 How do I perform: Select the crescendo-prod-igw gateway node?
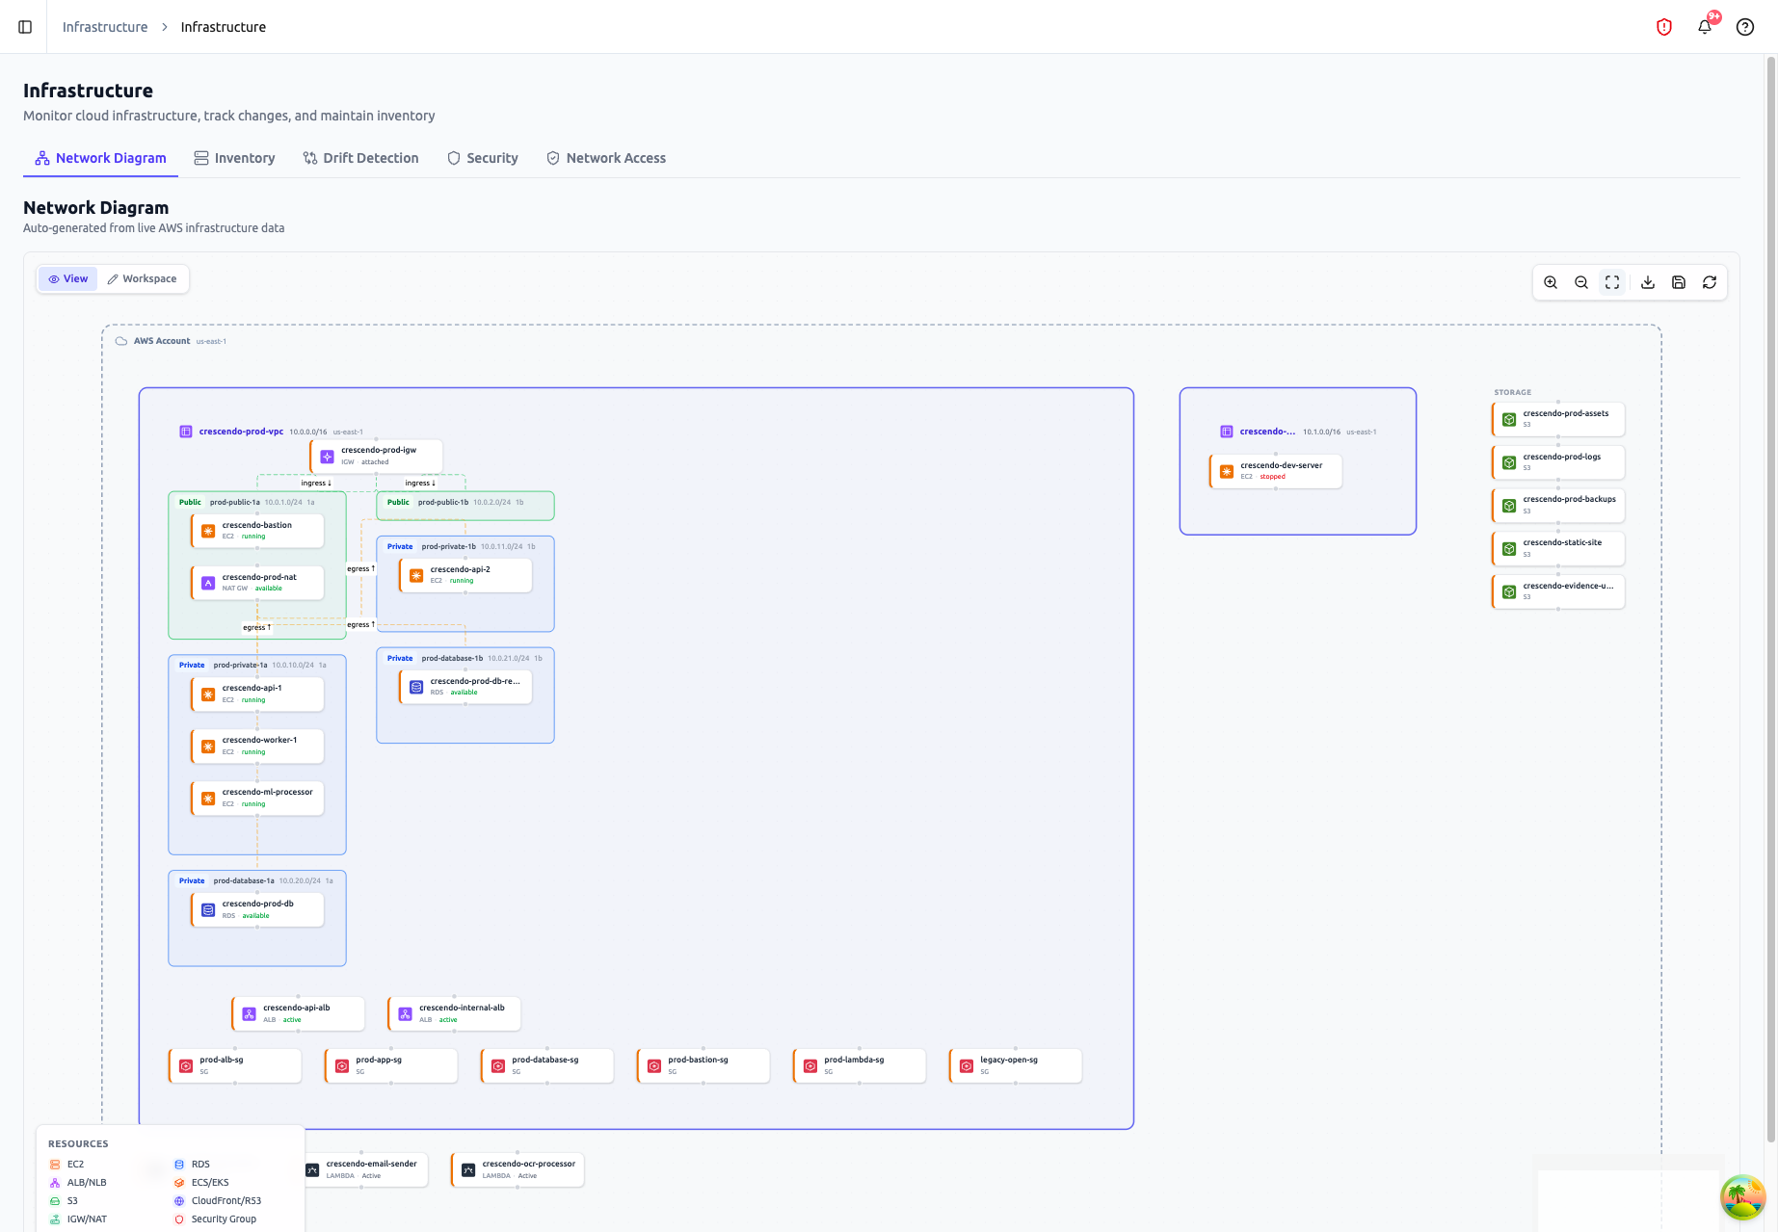[377, 456]
